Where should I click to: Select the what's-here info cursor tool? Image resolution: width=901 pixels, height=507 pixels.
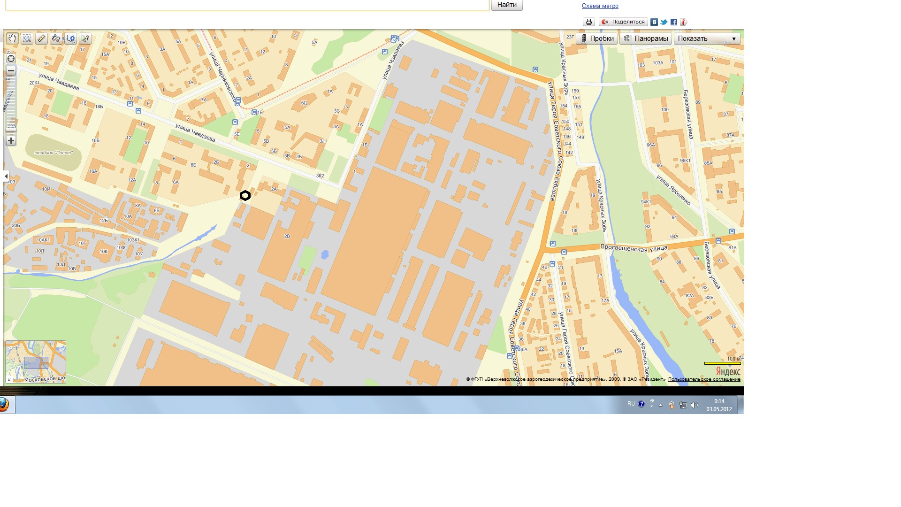85,38
